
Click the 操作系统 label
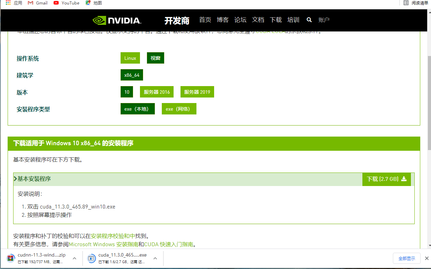click(x=28, y=58)
